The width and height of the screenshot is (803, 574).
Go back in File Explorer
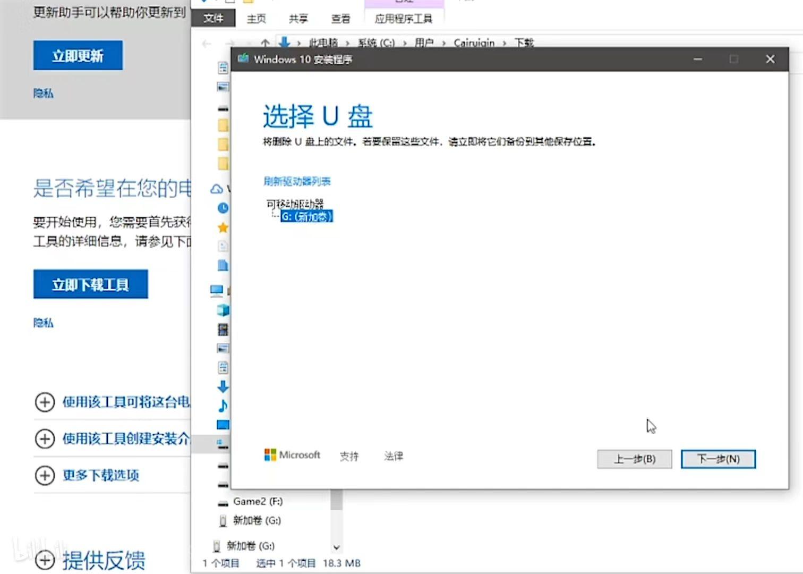[207, 43]
